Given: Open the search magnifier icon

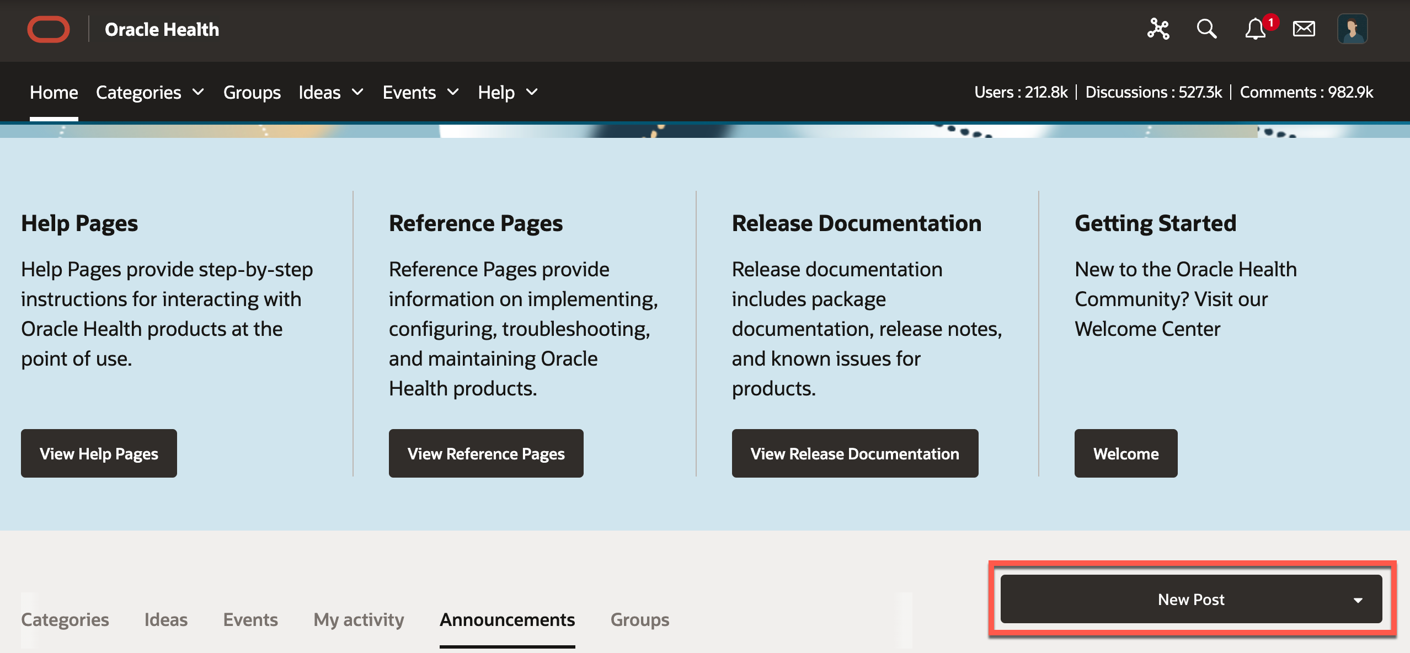Looking at the screenshot, I should point(1206,29).
